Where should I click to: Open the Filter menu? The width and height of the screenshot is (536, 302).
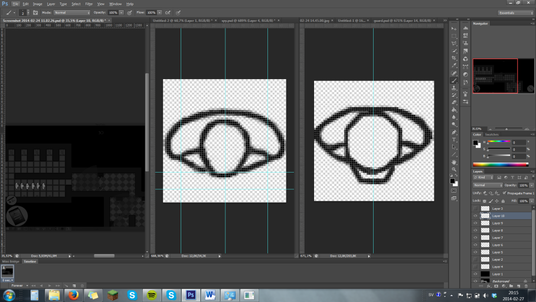[x=89, y=4]
